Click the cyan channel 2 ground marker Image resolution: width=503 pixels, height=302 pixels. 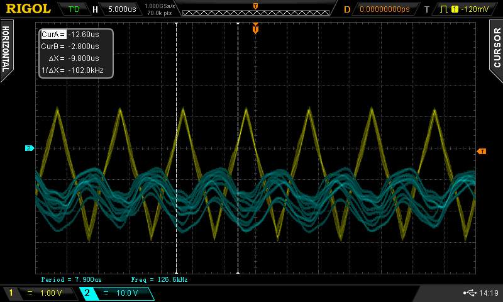[29, 148]
